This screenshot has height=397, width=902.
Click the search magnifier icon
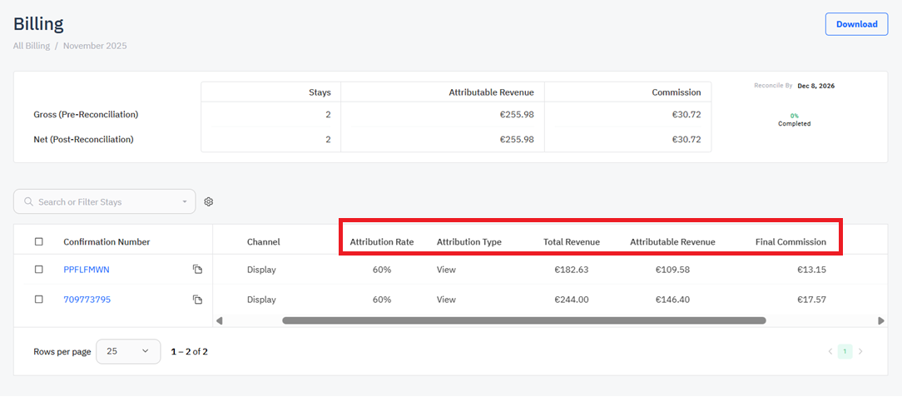click(29, 202)
